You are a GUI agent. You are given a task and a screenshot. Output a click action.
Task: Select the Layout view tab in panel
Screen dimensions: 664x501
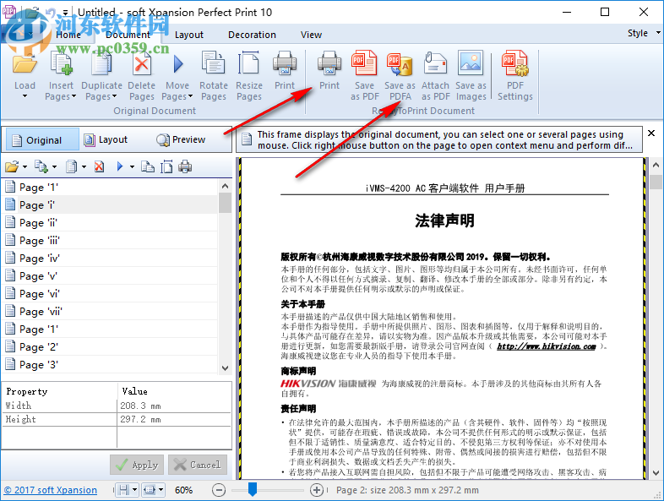coord(106,139)
